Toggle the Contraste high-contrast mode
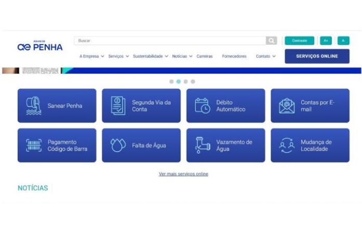The width and height of the screenshot is (362, 241). pyautogui.click(x=299, y=41)
